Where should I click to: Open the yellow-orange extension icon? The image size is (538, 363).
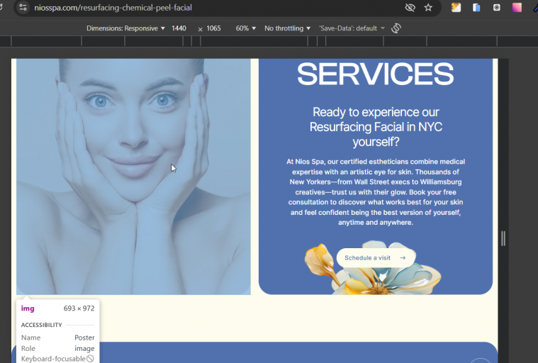pyautogui.click(x=456, y=7)
